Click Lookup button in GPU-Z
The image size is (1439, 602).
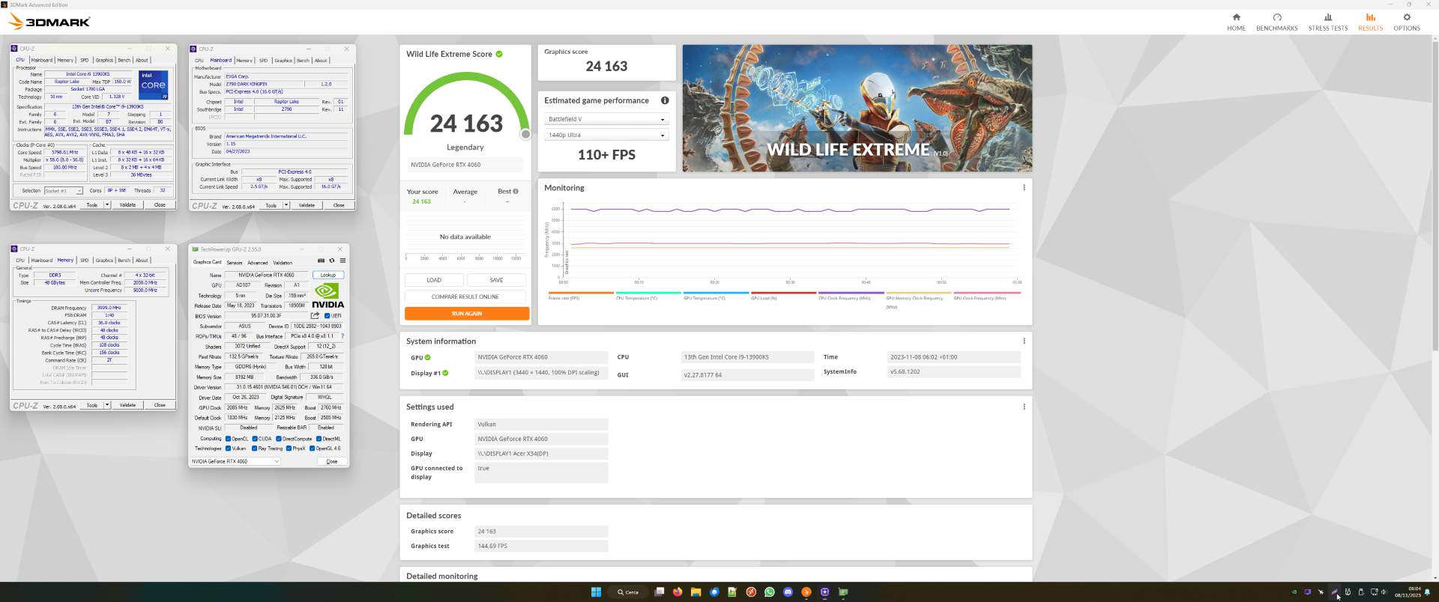pos(328,275)
